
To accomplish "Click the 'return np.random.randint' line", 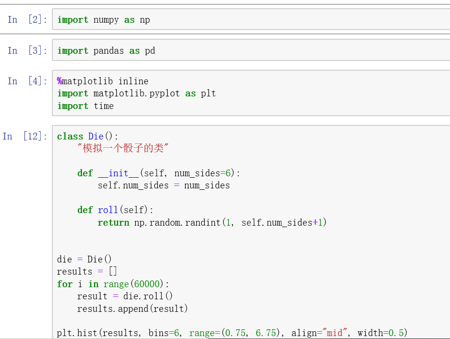I will click(x=212, y=222).
